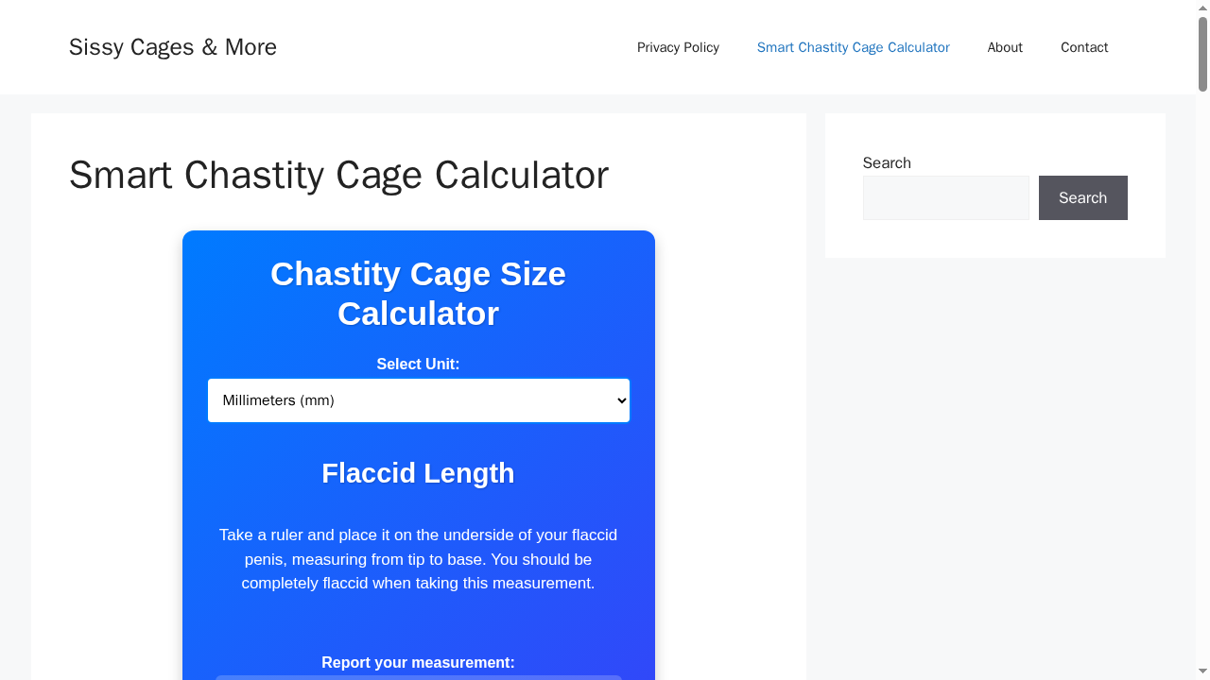
Task: Click the 'Smart Chastity Cage Calculator' page title
Action: pos(338,175)
